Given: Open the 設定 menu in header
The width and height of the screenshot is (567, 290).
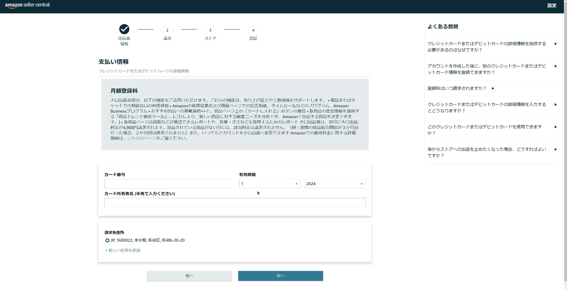Looking at the screenshot, I should [552, 6].
